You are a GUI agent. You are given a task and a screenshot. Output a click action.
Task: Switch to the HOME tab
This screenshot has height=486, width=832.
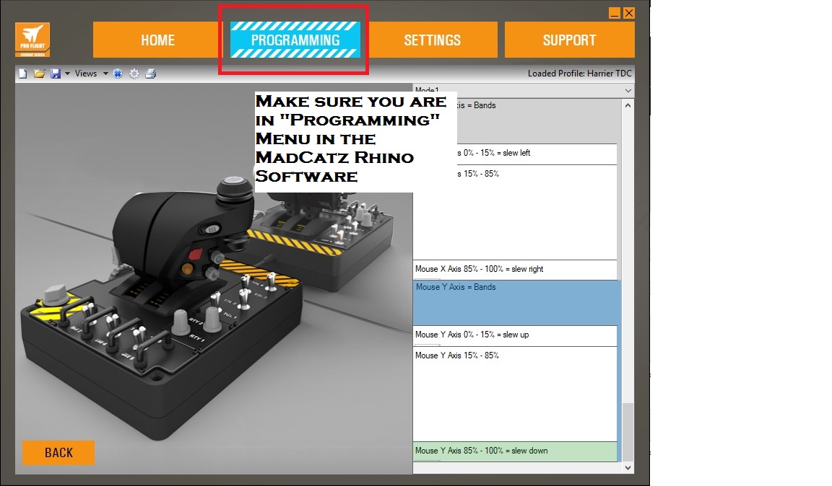coord(158,40)
